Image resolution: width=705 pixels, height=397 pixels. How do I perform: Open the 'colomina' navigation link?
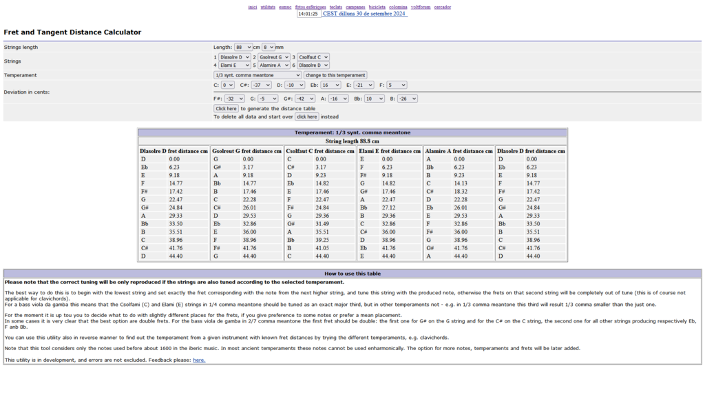pyautogui.click(x=398, y=7)
